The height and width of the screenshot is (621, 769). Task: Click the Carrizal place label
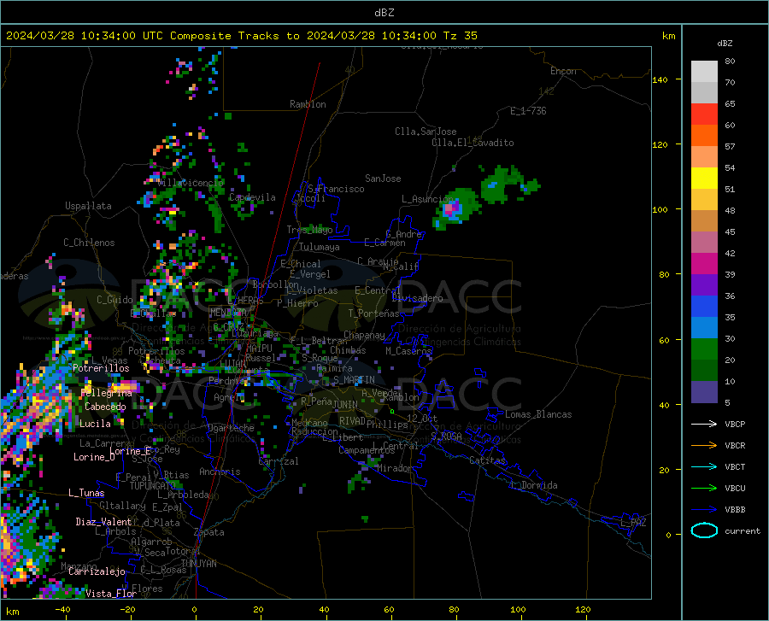click(278, 461)
